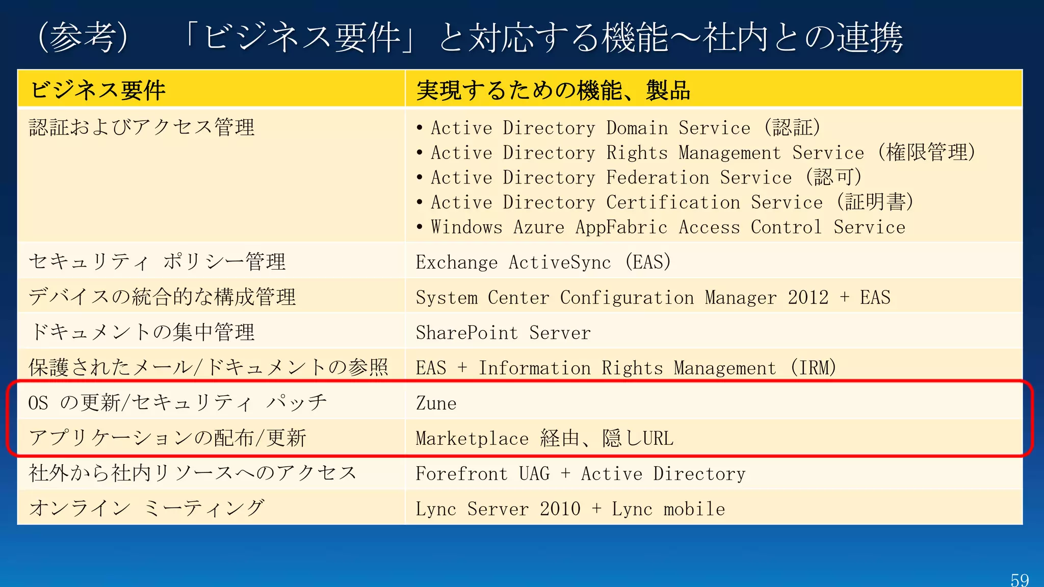Image resolution: width=1044 pixels, height=587 pixels.
Task: Click the slide page number 59
Action: coord(1020,579)
